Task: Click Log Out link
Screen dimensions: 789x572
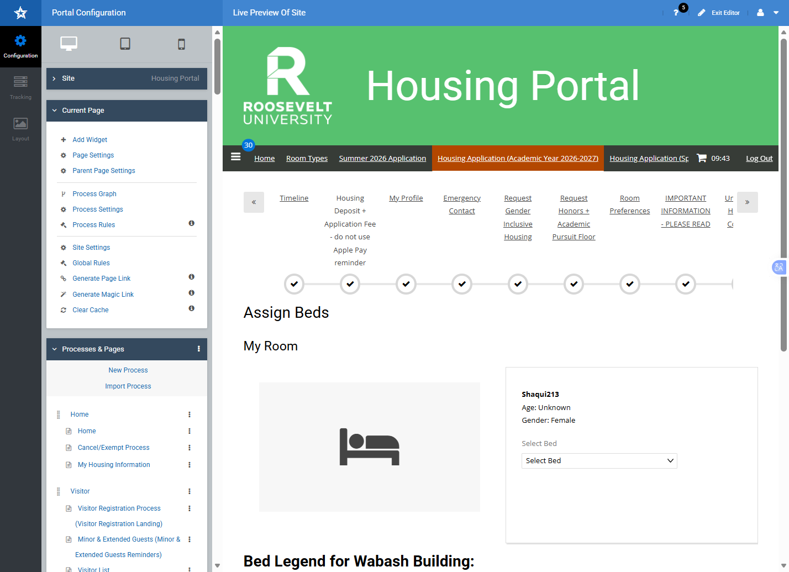Action: [x=759, y=159]
